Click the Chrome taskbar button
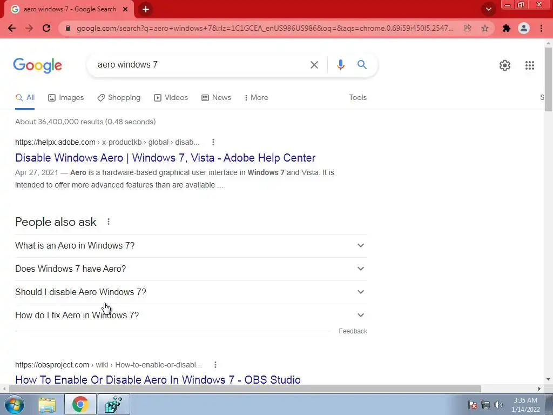The image size is (553, 415). pos(80,404)
